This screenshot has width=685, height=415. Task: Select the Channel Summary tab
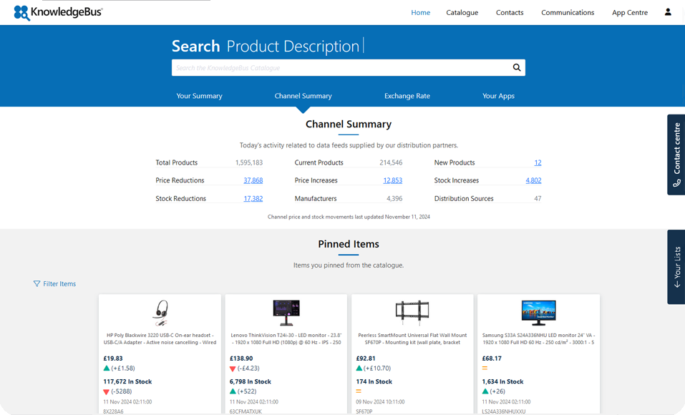pyautogui.click(x=303, y=96)
